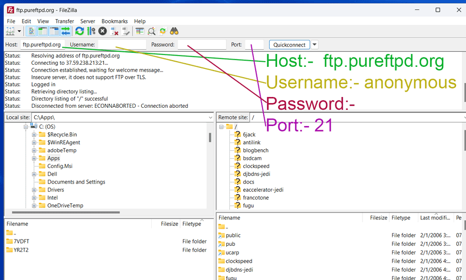Open the Bookmarks menu

point(114,21)
